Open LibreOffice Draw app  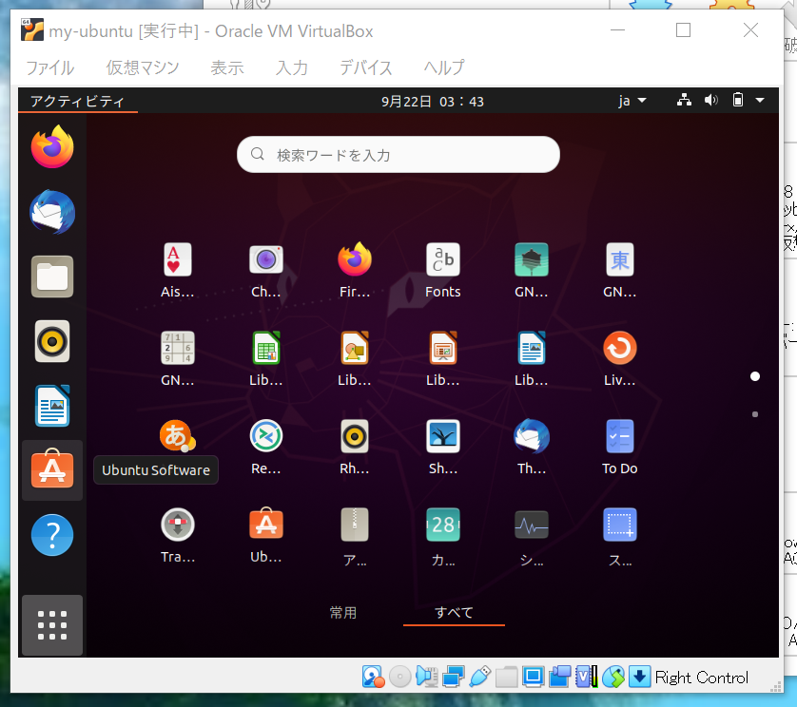(355, 358)
